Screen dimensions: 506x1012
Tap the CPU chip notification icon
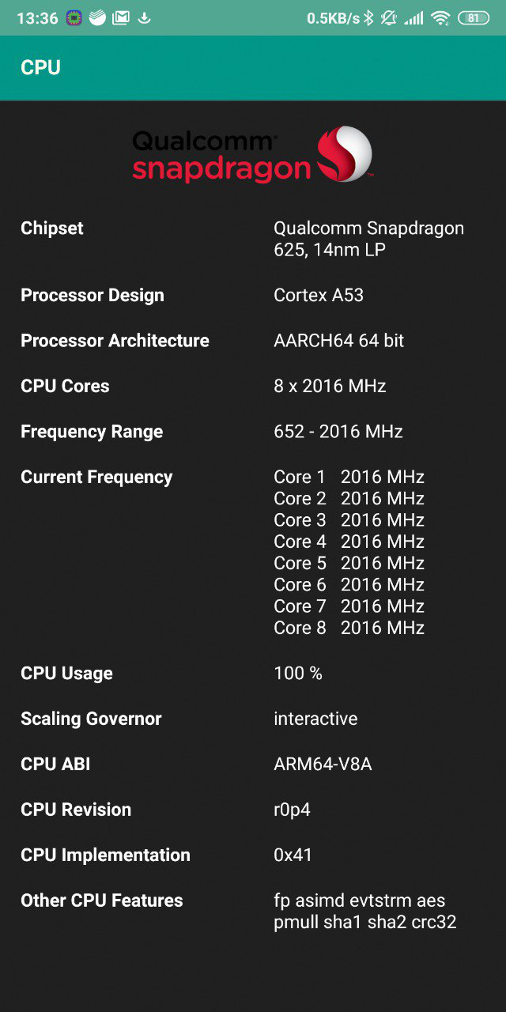click(x=74, y=17)
